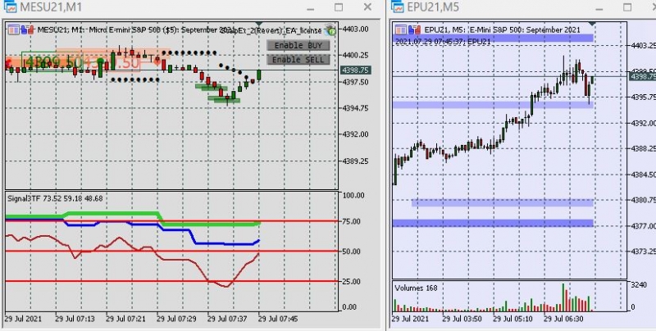Click time label 29 Jul 05:10

[x=513, y=319]
